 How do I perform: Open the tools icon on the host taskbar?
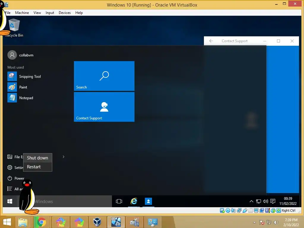(134, 222)
